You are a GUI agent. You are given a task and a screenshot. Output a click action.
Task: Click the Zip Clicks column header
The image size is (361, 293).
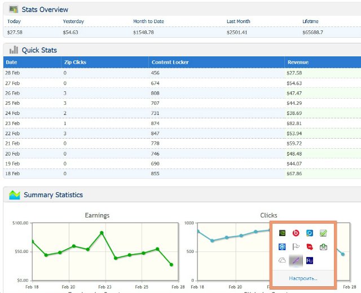[x=75, y=62]
